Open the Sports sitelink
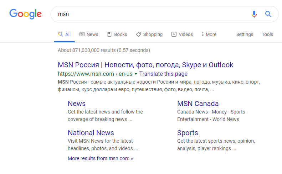This screenshot has width=282, height=174. 188,133
